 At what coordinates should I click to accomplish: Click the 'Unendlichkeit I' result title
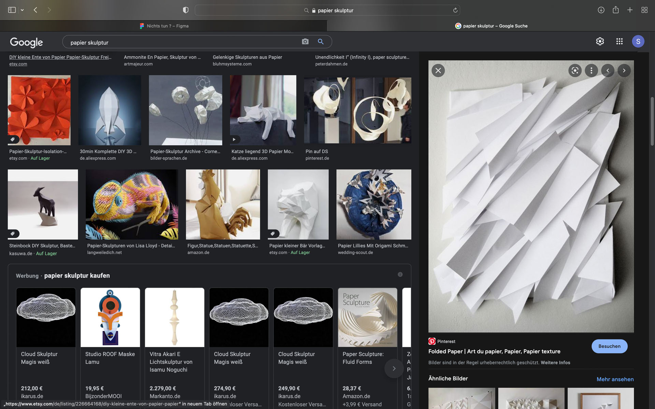[x=362, y=57]
